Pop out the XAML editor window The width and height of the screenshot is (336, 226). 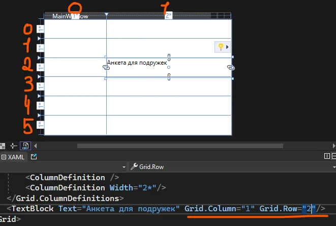[x=34, y=157]
